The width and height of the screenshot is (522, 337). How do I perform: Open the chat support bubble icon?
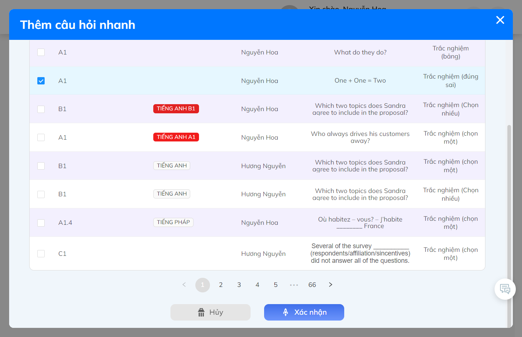[505, 289]
